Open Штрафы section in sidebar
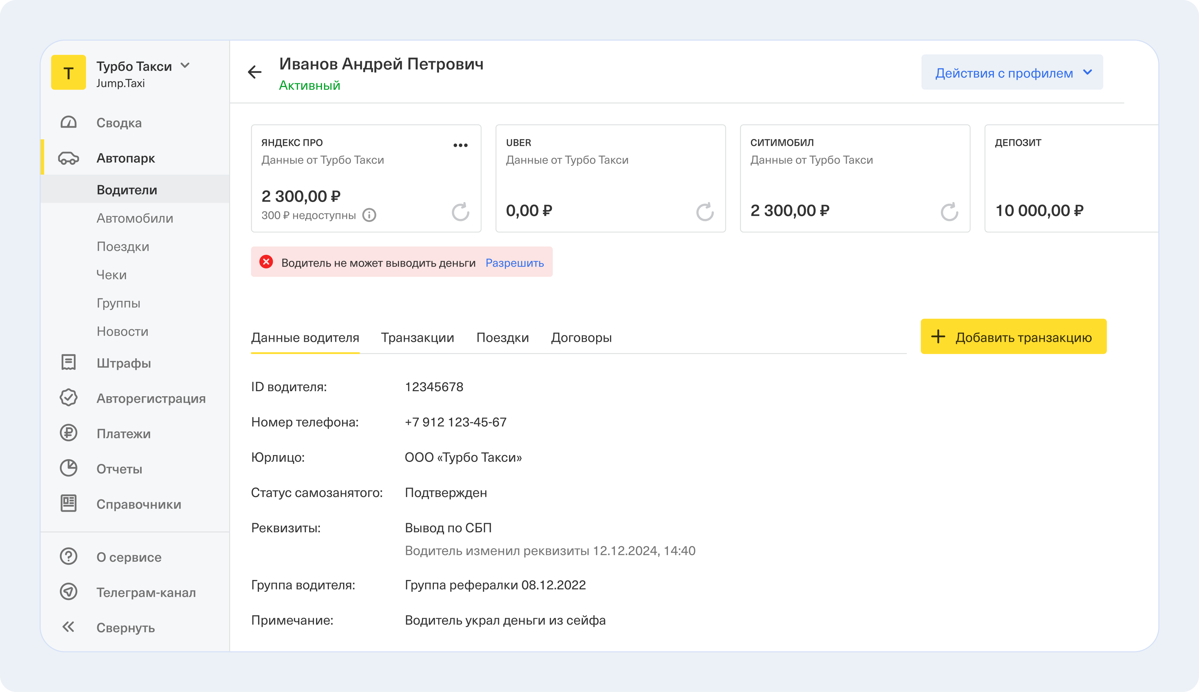This screenshot has width=1199, height=692. [x=123, y=363]
